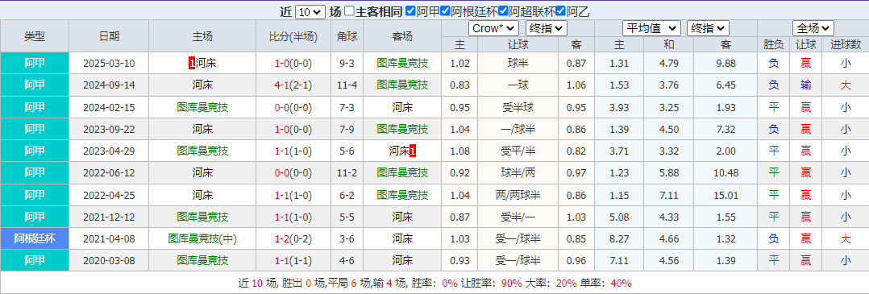Click the 平 result for 2024-02-15
Image resolution: width=869 pixels, height=294 pixels.
pyautogui.click(x=773, y=107)
